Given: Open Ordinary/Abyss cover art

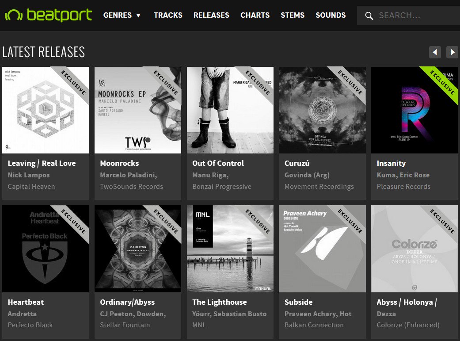Looking at the screenshot, I should [x=138, y=249].
